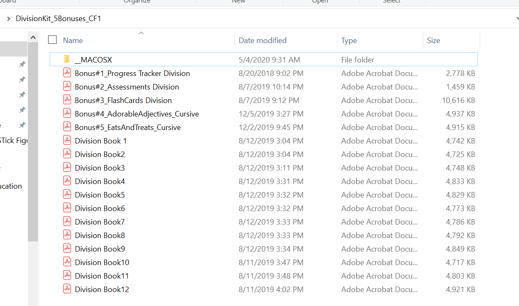Sort files by Date modified column

coord(262,41)
